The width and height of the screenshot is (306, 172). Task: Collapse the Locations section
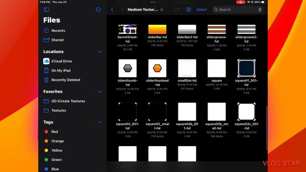[x=99, y=52]
